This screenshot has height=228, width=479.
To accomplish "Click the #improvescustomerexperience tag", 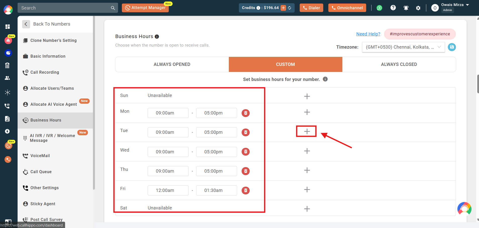I will tap(420, 34).
